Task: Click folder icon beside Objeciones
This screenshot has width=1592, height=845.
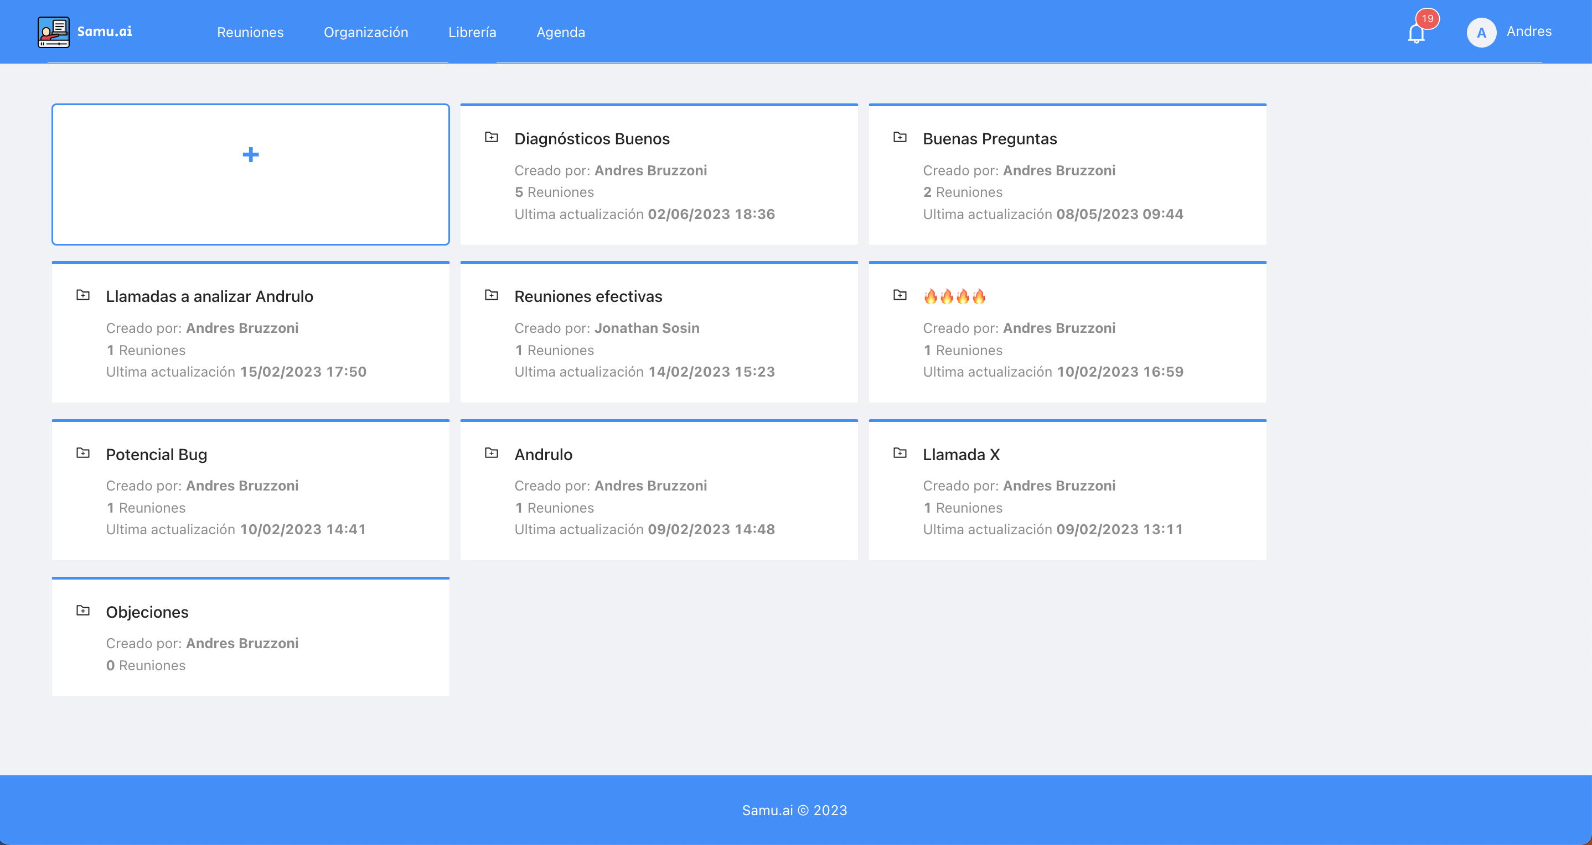Action: [x=83, y=611]
